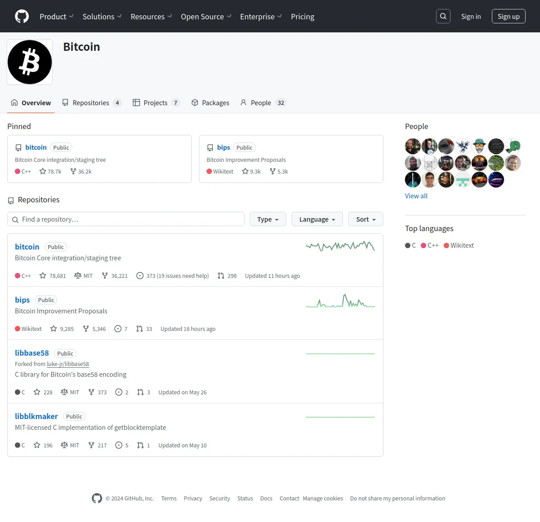Open the Language filter dropdown
Screen dimensions: 540x522
pyautogui.click(x=317, y=219)
